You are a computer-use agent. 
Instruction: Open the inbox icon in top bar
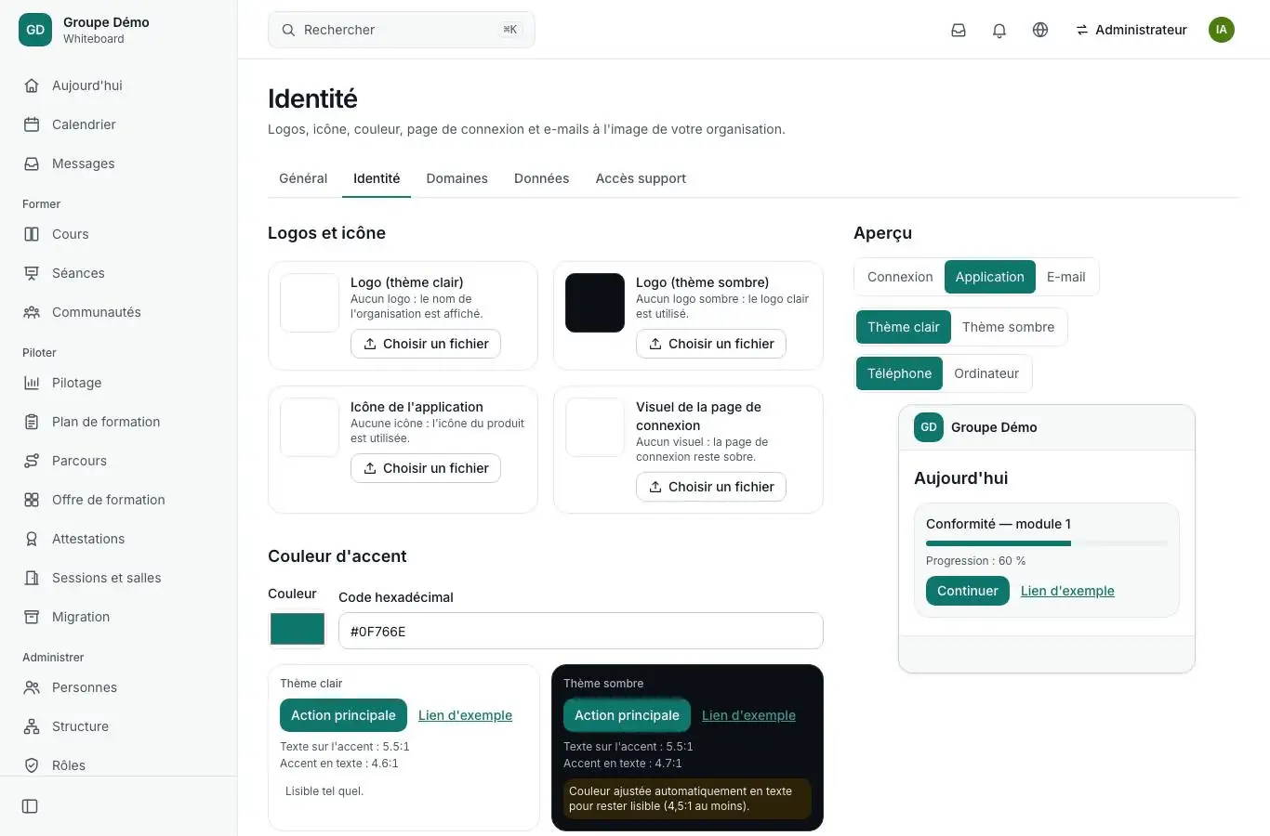point(959,30)
